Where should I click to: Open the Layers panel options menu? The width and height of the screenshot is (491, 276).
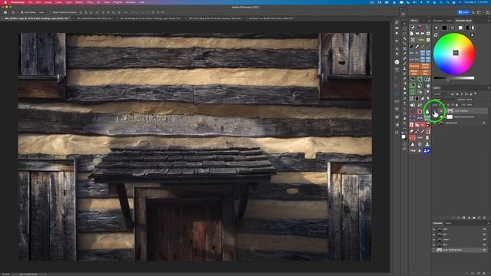[489, 88]
